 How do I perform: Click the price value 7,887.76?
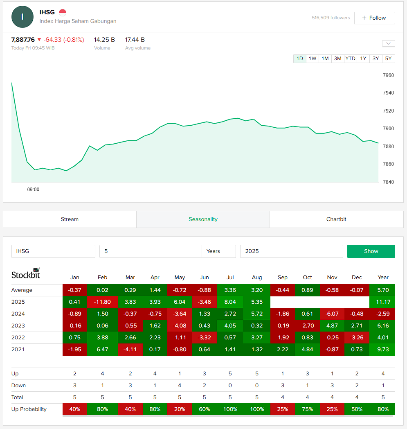tap(23, 40)
